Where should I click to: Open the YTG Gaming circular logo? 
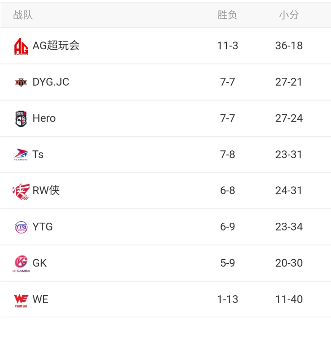pos(21,227)
